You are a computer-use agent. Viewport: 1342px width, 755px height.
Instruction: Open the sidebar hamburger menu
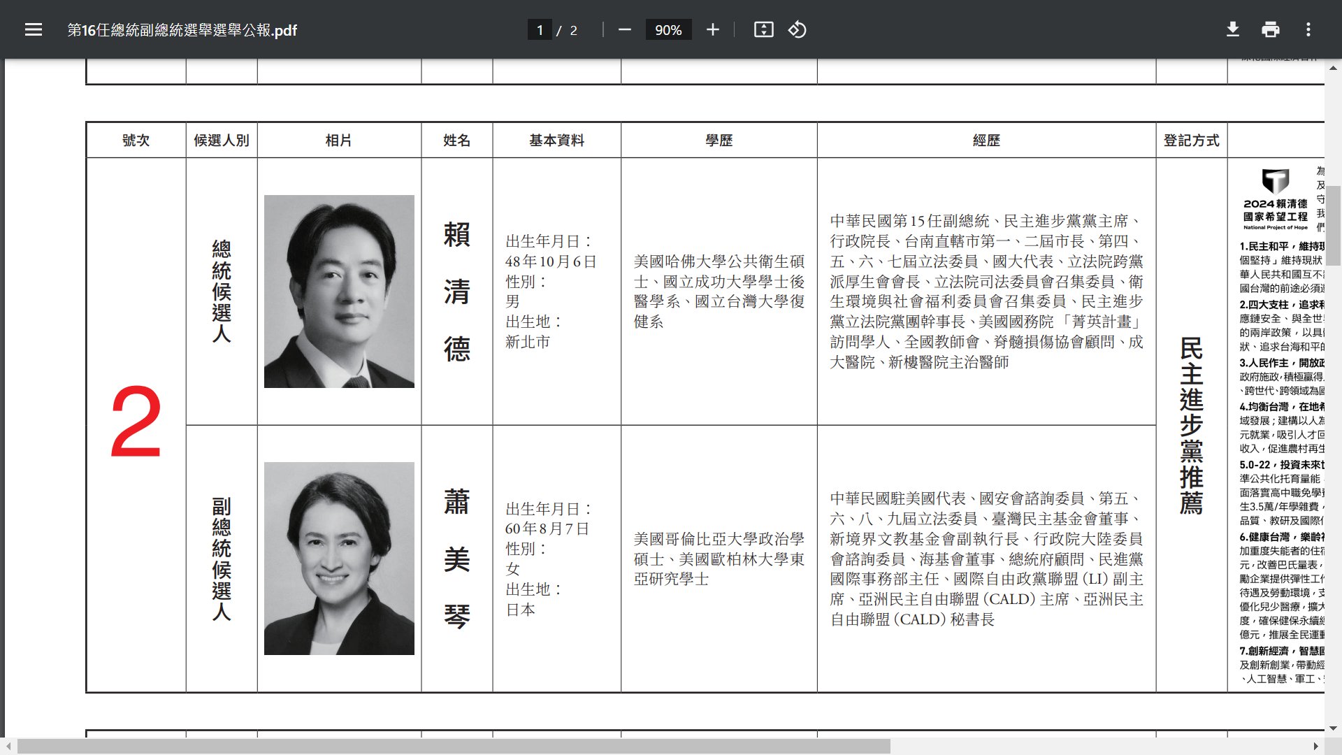[34, 30]
